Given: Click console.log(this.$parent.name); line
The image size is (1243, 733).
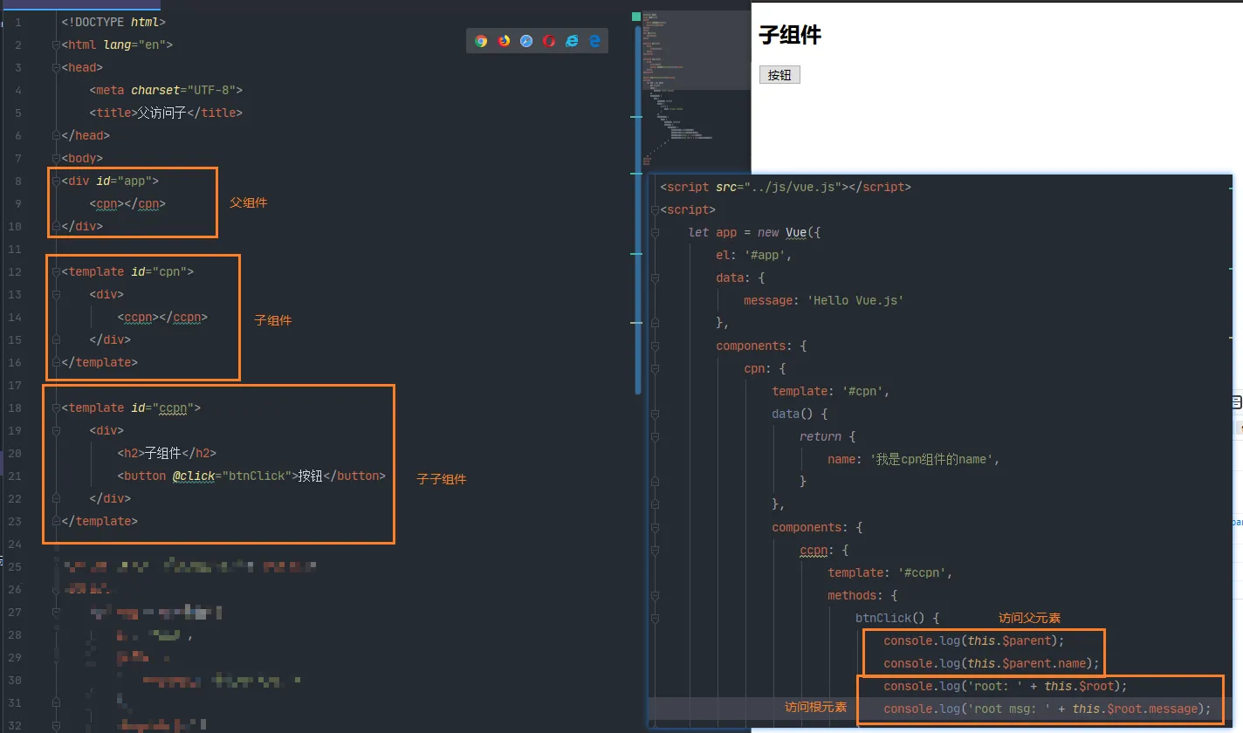Looking at the screenshot, I should click(992, 663).
